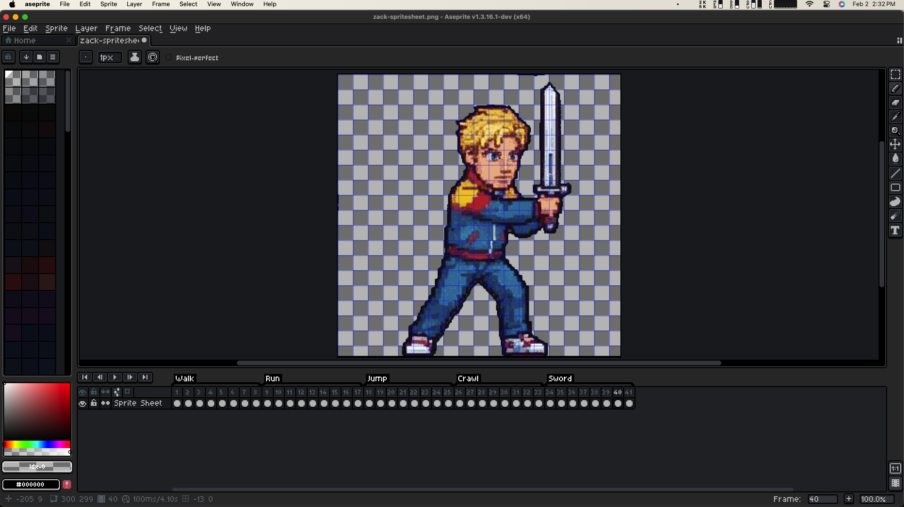The height and width of the screenshot is (507, 904).
Task: Jump to the last frame with playback controls
Action: [x=145, y=377]
